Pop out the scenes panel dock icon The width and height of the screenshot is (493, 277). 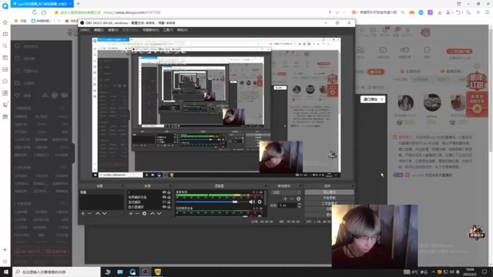point(123,186)
